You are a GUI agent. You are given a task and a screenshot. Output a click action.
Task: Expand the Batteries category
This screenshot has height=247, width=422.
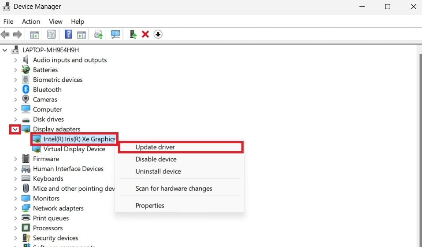[15, 70]
